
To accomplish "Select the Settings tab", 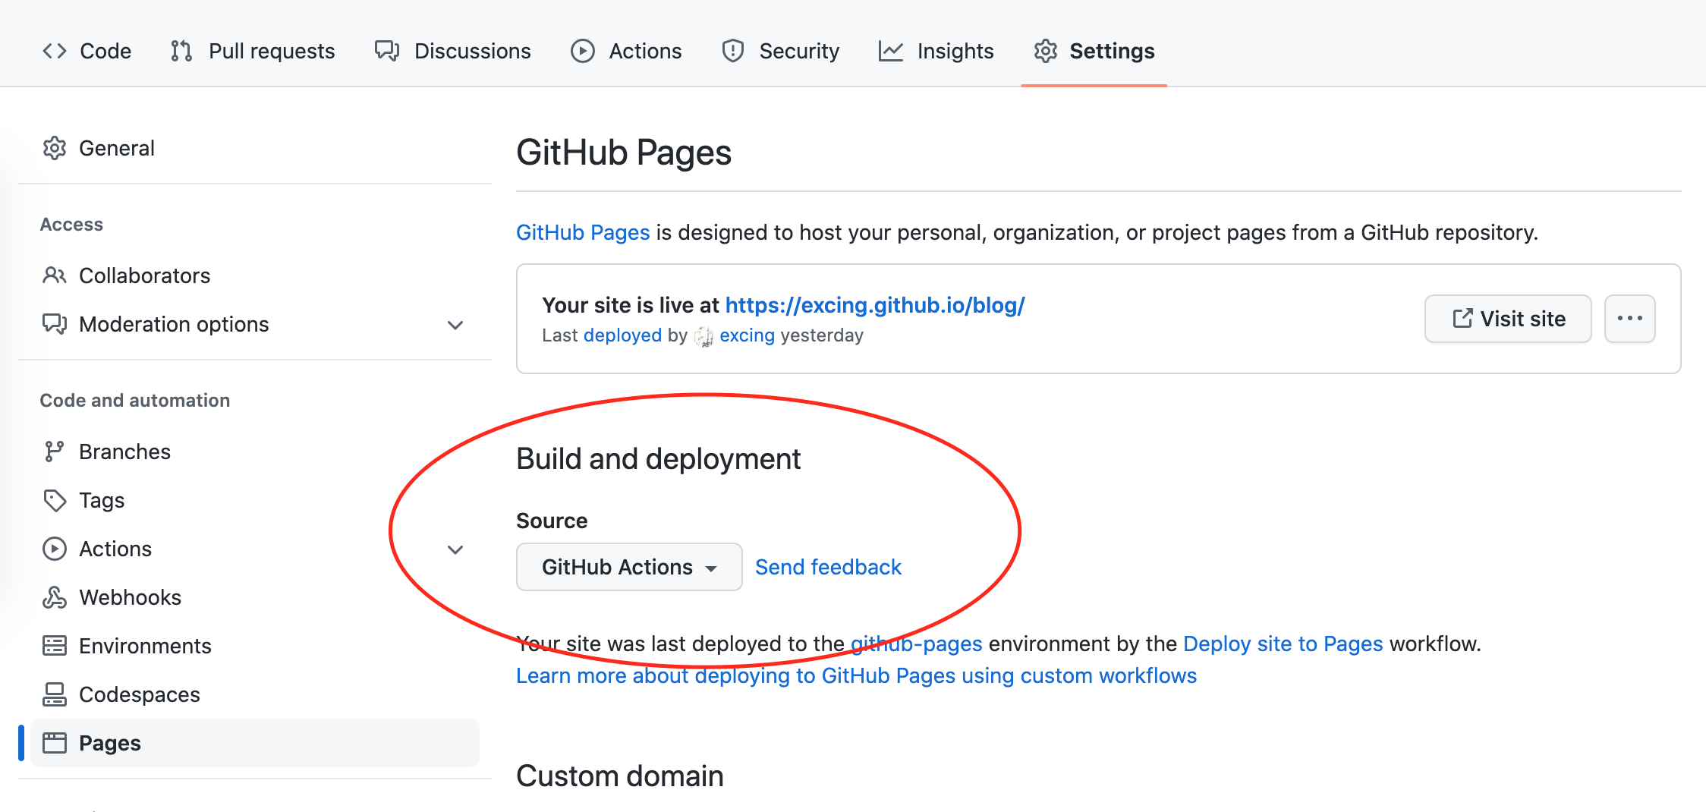I will 1094,51.
